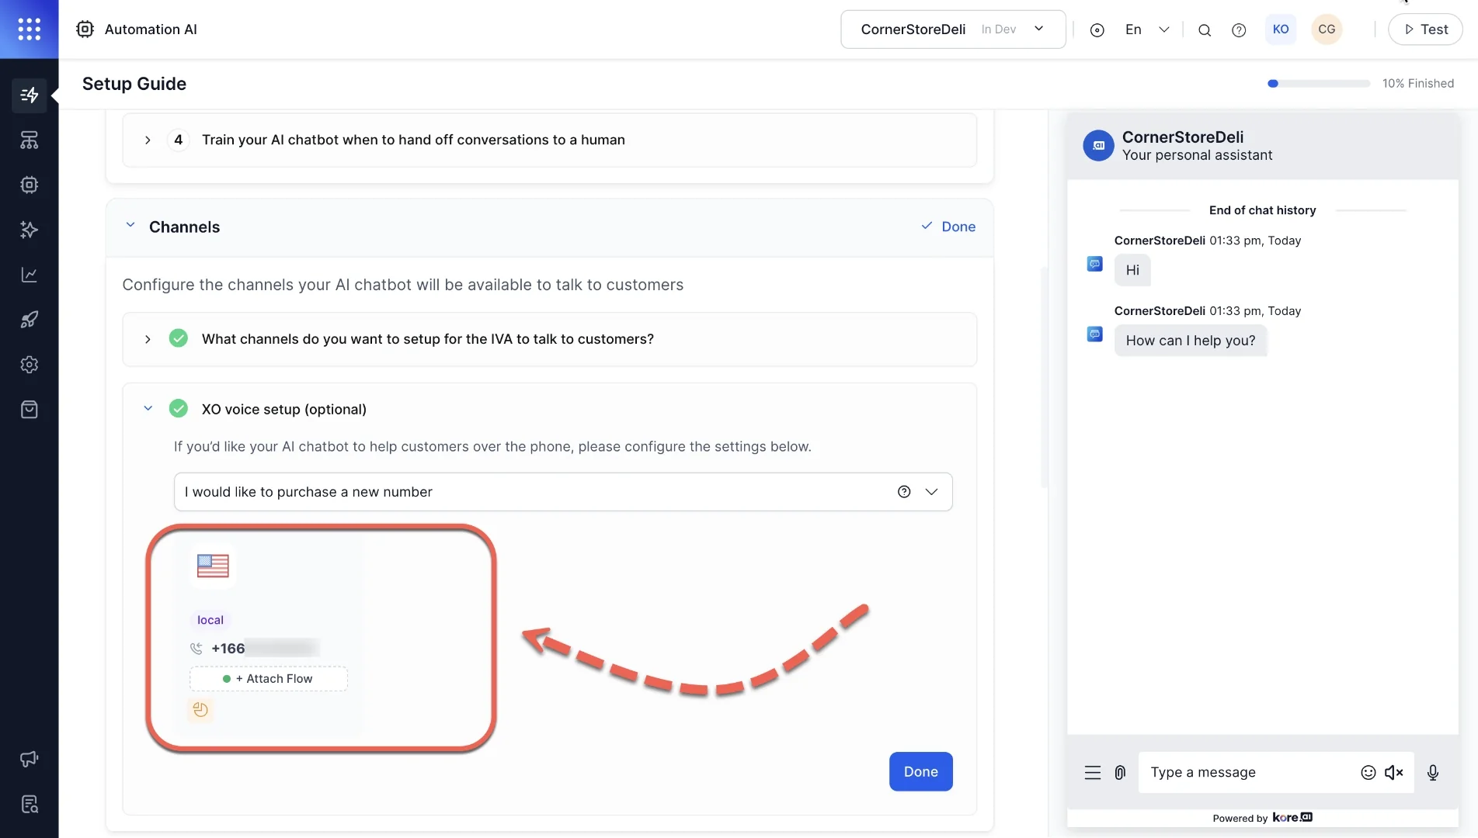Screen dimensions: 1478x838
Task: Click the local tag on number card
Action: click(x=210, y=620)
